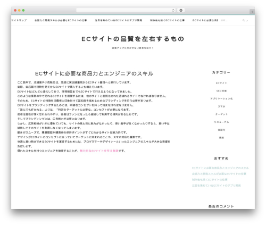Click the browser reload icon
Screen dimensions: 266x225
tap(173, 11)
